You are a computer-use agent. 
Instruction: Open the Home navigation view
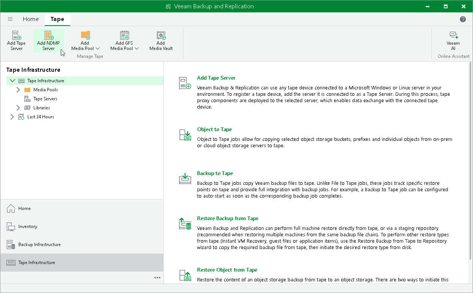click(82, 208)
